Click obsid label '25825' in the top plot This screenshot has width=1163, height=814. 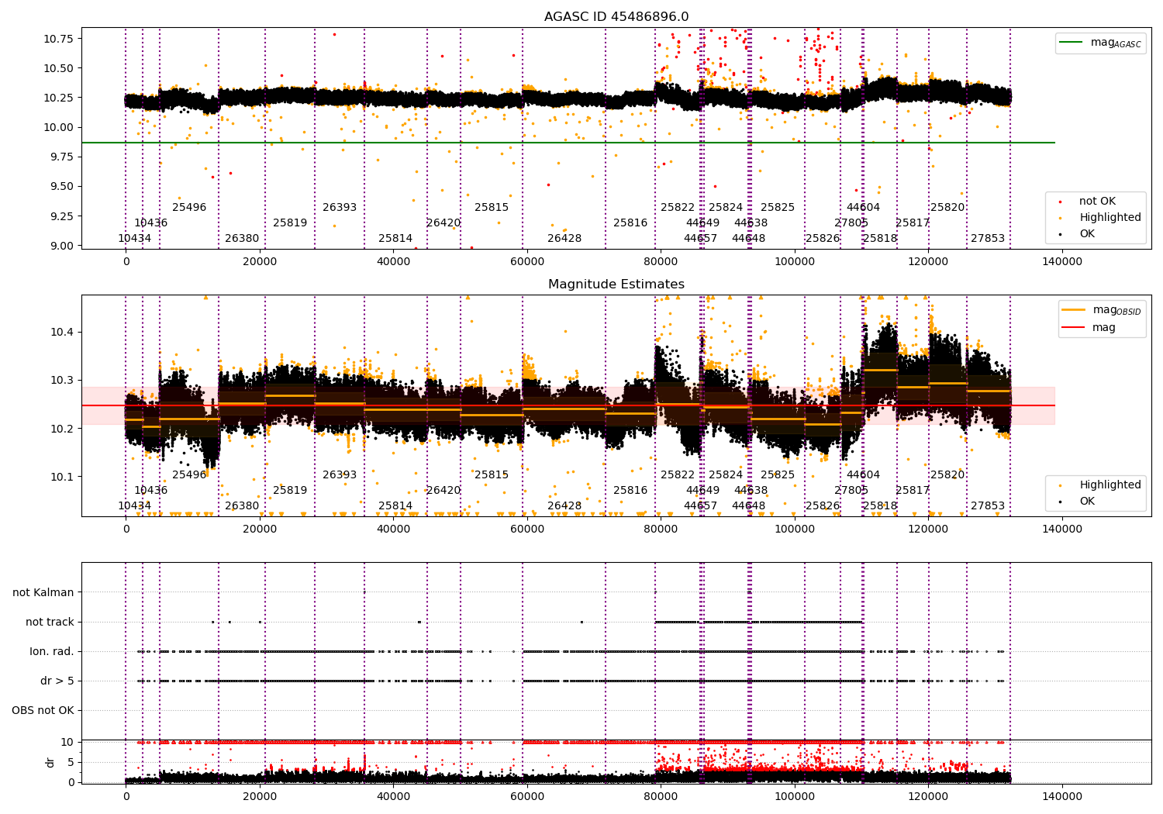coord(778,207)
